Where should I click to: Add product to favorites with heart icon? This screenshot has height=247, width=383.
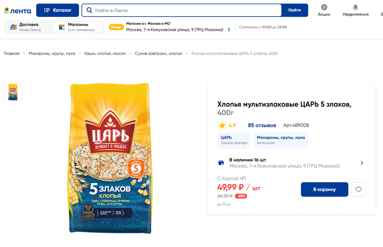point(358,189)
